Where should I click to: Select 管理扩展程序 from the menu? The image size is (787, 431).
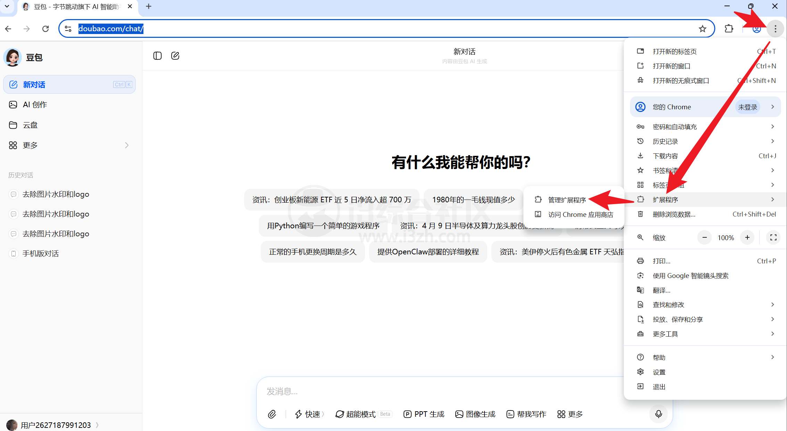[x=566, y=200]
